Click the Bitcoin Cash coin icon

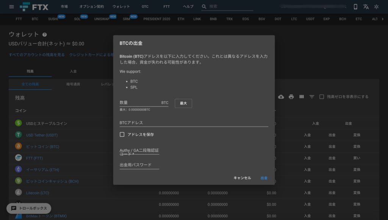18,181
